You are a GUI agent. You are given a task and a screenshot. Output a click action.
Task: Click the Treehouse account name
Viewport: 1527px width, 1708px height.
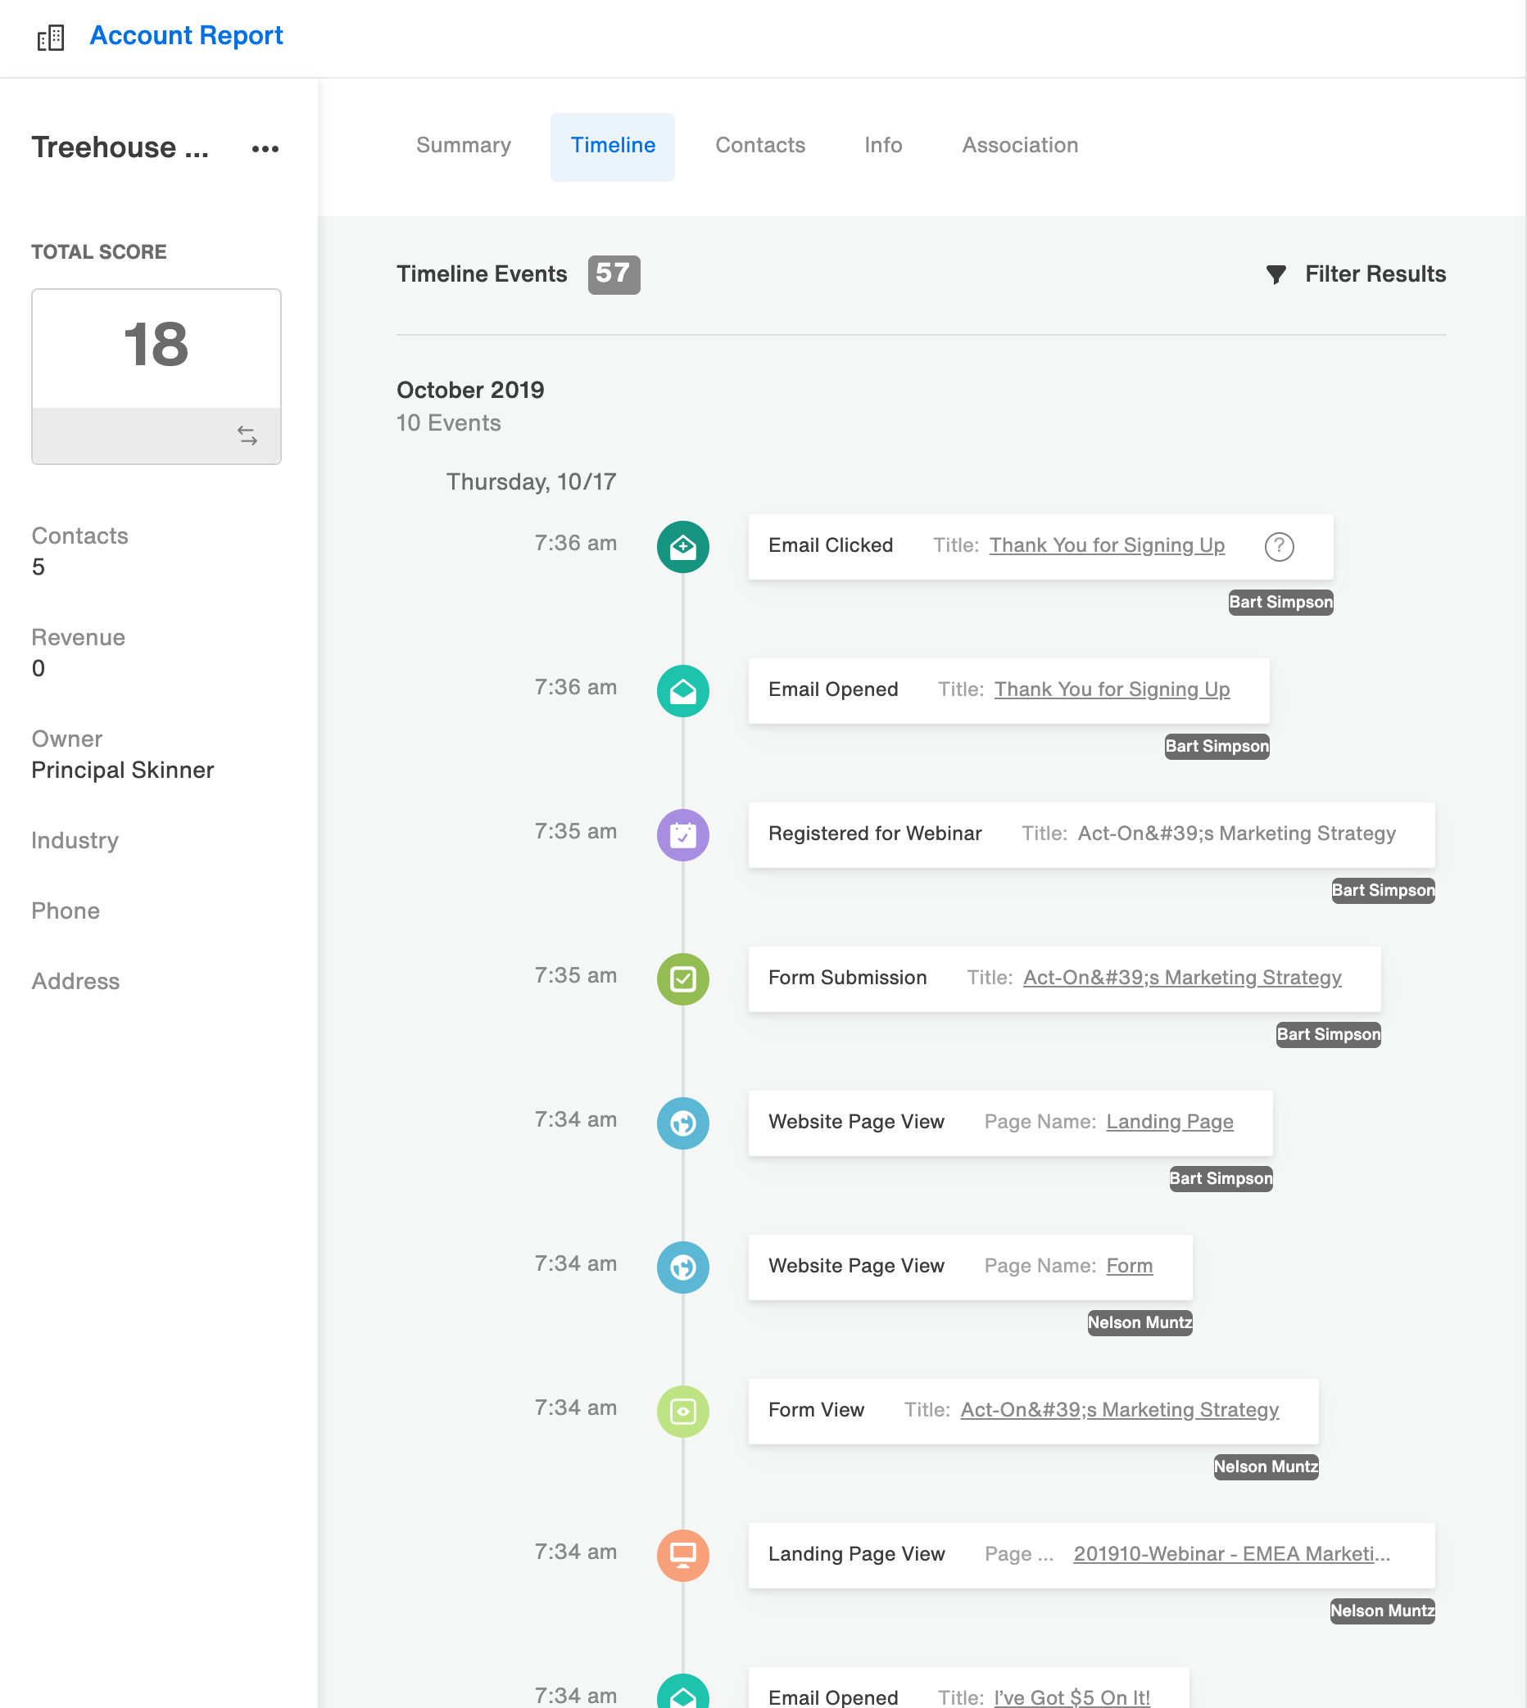[120, 147]
